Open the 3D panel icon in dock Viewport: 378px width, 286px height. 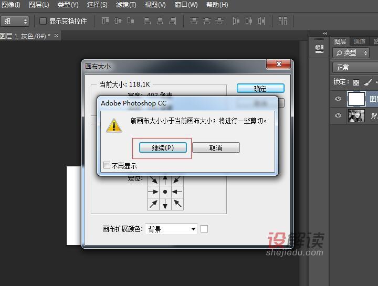[x=319, y=48]
